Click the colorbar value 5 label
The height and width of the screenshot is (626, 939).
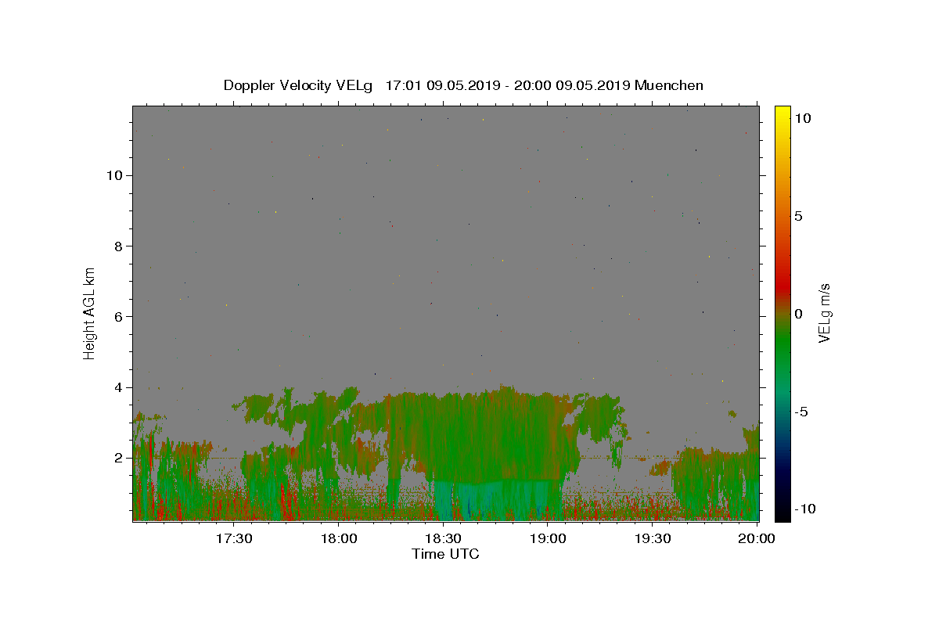pyautogui.click(x=798, y=216)
